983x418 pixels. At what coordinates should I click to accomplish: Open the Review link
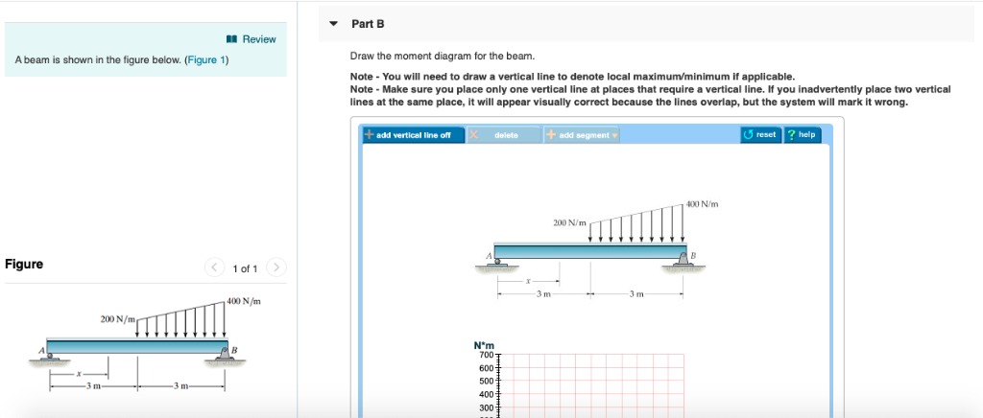pyautogui.click(x=259, y=39)
